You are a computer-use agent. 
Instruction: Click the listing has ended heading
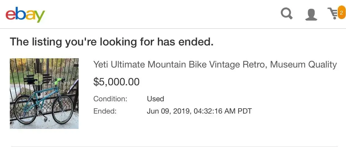(x=112, y=41)
